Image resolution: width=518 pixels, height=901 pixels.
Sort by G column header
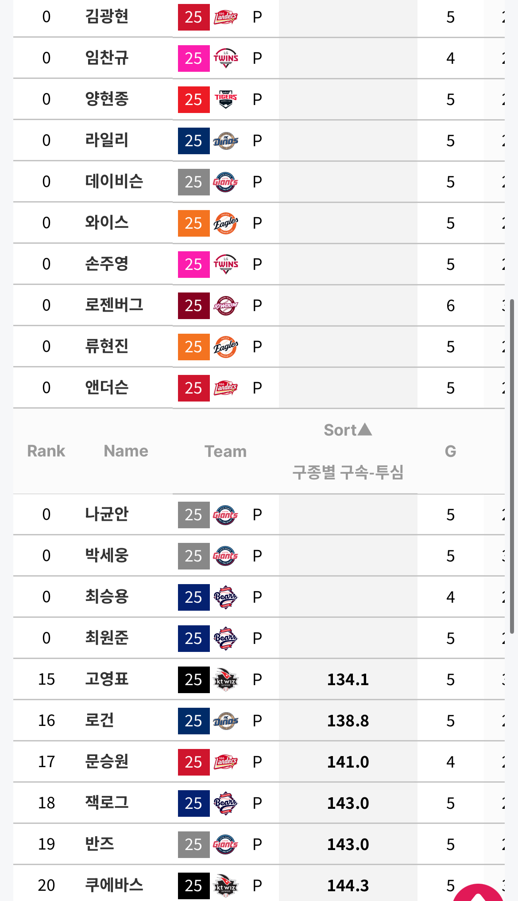click(450, 451)
